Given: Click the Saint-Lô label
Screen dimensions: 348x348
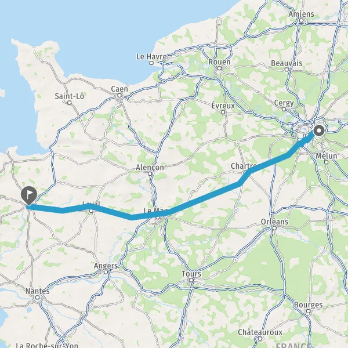Looking at the screenshot, I should (x=69, y=96).
